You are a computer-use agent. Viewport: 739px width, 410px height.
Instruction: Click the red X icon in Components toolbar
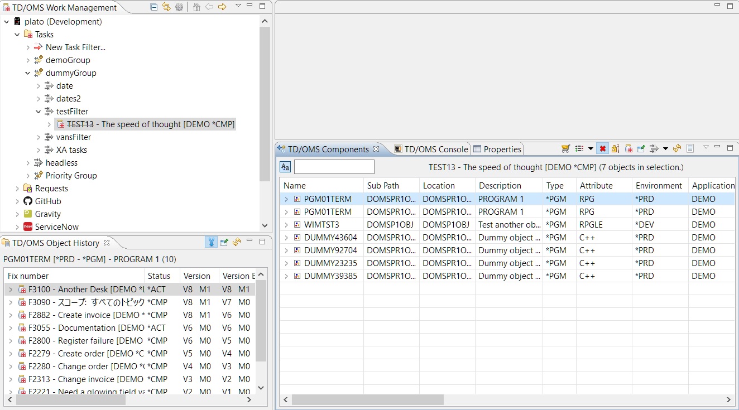[602, 148]
